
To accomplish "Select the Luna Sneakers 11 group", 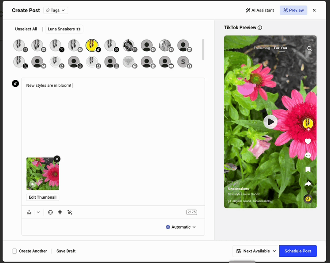I will [64, 29].
